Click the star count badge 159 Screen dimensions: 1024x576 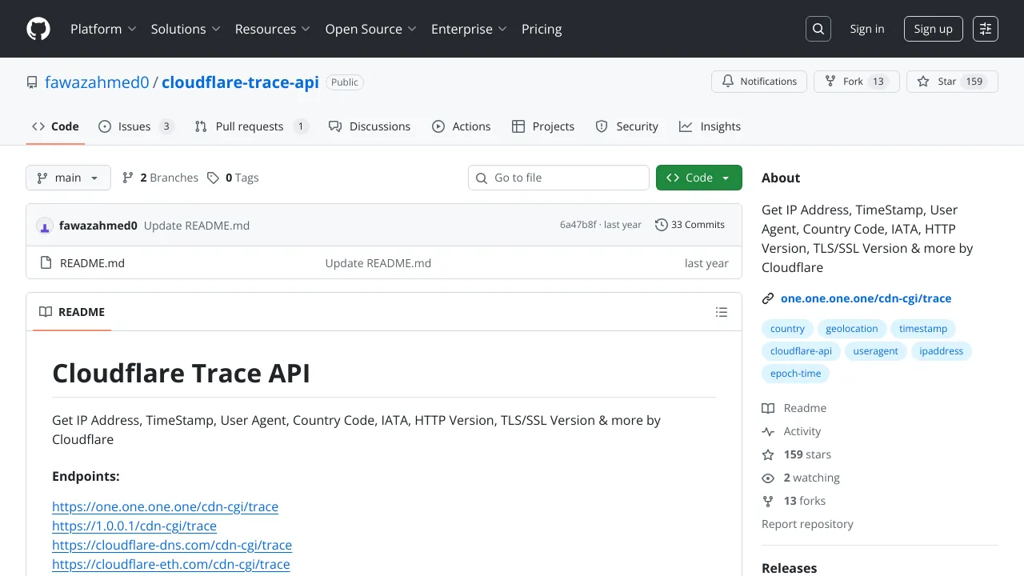click(x=974, y=82)
